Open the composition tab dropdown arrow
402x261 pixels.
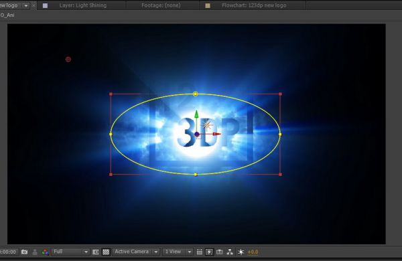pos(26,5)
